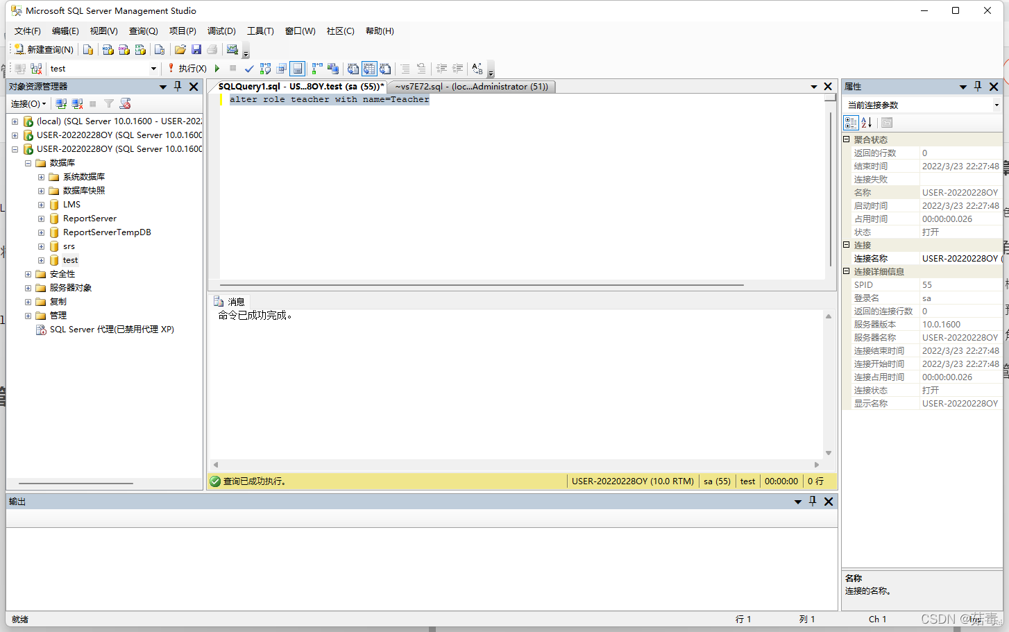Click the SQL query editor text line

click(x=330, y=100)
